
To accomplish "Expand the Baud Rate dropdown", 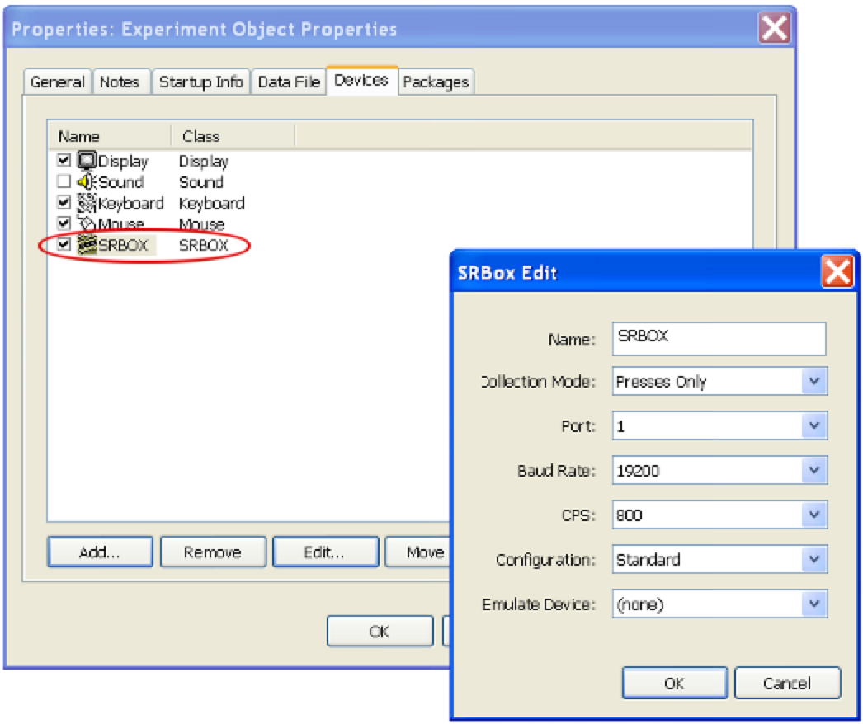I will tap(813, 470).
